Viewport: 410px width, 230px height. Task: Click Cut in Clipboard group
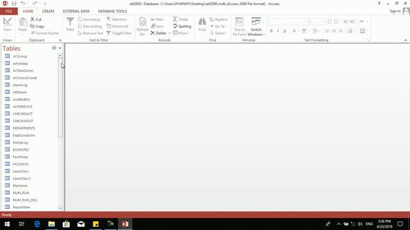(36, 19)
